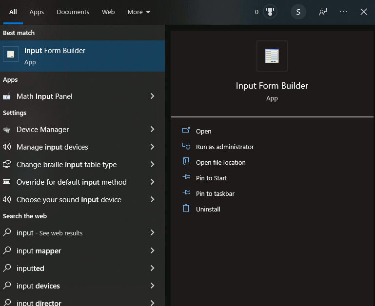Search the web for 'input director'
Viewport: 375px width, 306px height.
82,301
